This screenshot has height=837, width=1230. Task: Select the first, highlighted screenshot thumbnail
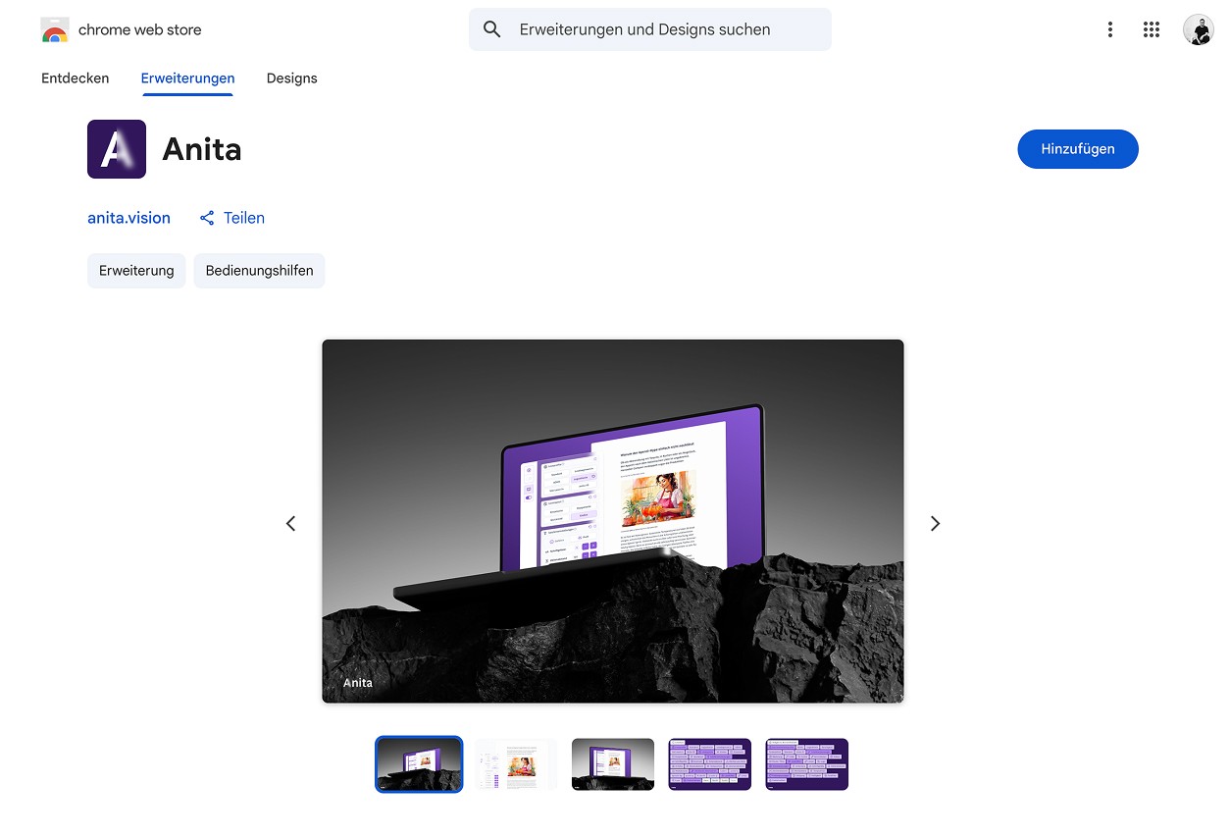click(x=419, y=764)
